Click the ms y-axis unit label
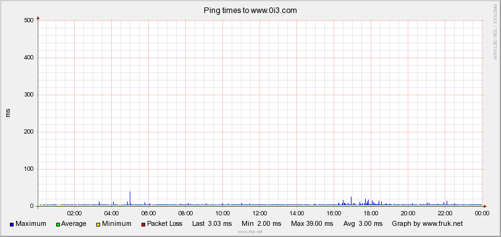The image size is (501, 237). [x=8, y=113]
